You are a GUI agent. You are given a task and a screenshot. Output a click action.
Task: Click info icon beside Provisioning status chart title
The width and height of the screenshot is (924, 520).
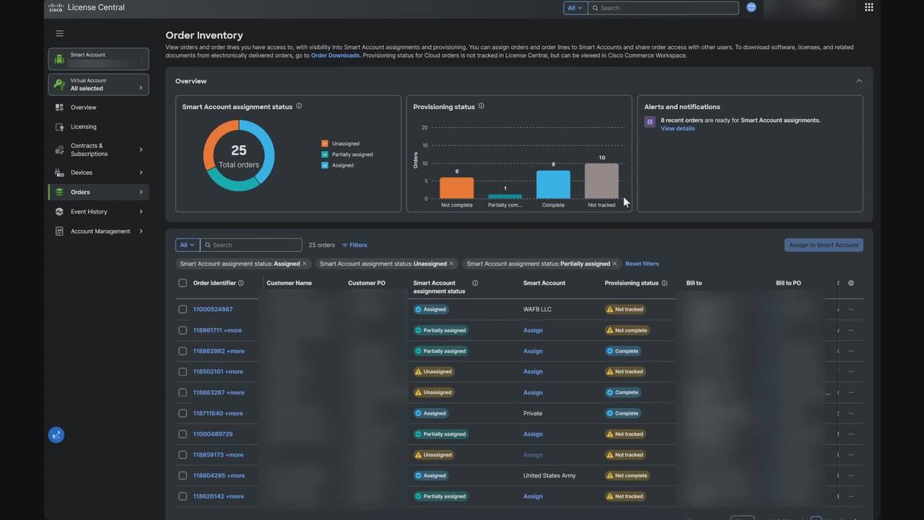(x=481, y=106)
